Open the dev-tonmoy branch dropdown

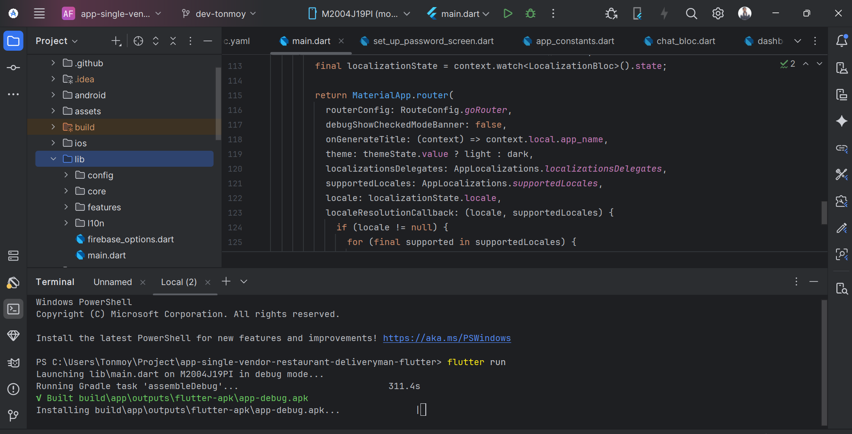coord(219,13)
